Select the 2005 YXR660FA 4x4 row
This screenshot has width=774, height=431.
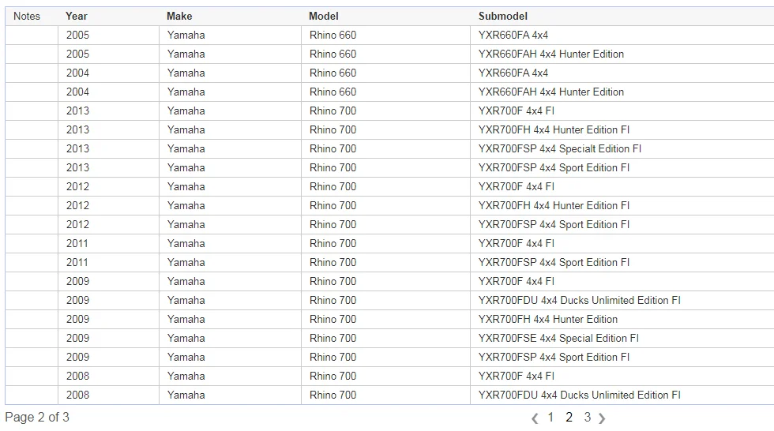point(389,35)
